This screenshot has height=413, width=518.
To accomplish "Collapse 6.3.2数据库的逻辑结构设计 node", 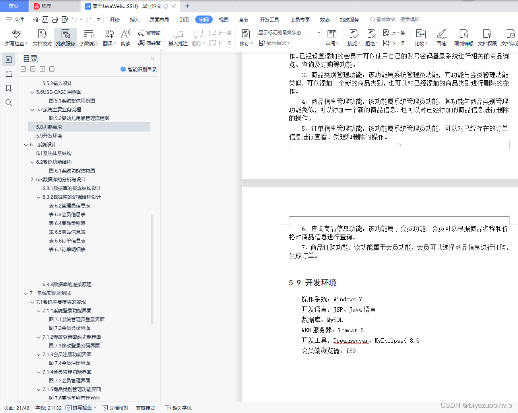I will click(x=39, y=197).
